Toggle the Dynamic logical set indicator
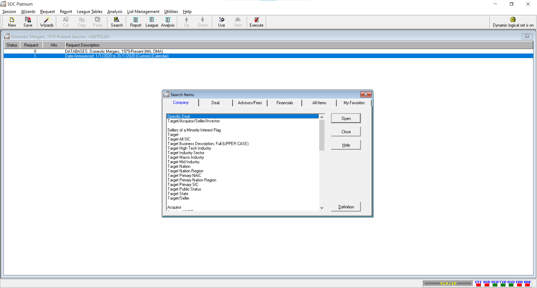The height and width of the screenshot is (288, 537). [x=513, y=22]
